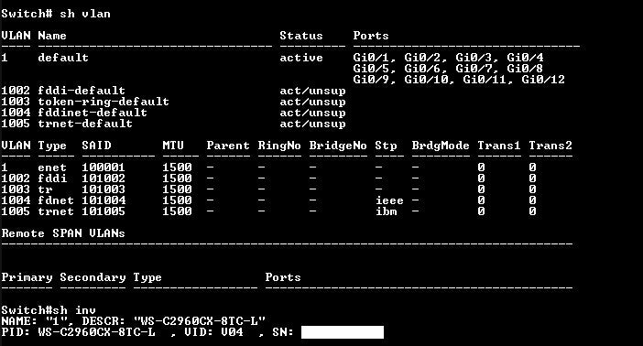Select port 'Gi0/10' entry
Image resolution: width=643 pixels, height=346 pixels.
[x=427, y=80]
